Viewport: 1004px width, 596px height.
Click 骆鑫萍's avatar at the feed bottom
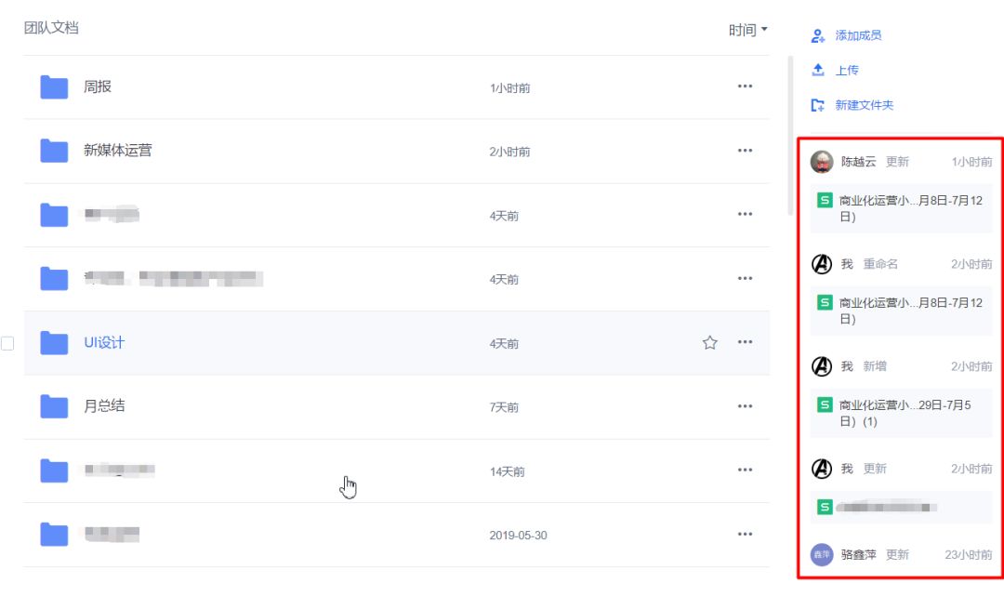(821, 554)
